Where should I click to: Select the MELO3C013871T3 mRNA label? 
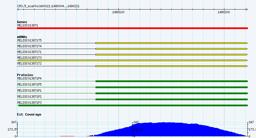click(x=29, y=58)
